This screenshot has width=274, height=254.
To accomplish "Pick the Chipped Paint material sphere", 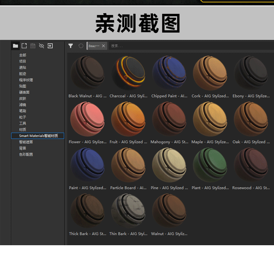I will 169,73.
